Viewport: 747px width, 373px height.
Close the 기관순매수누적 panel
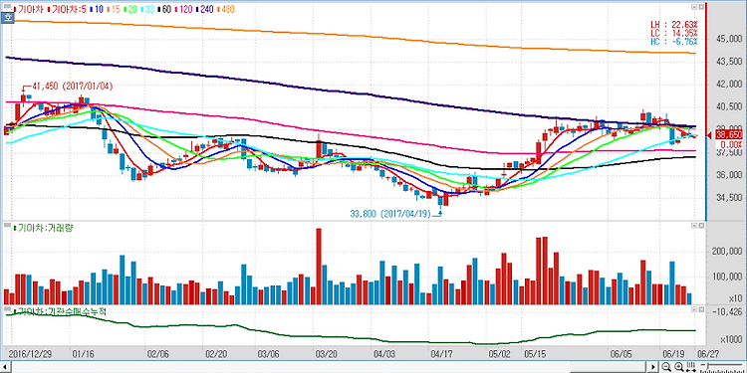pyautogui.click(x=701, y=309)
